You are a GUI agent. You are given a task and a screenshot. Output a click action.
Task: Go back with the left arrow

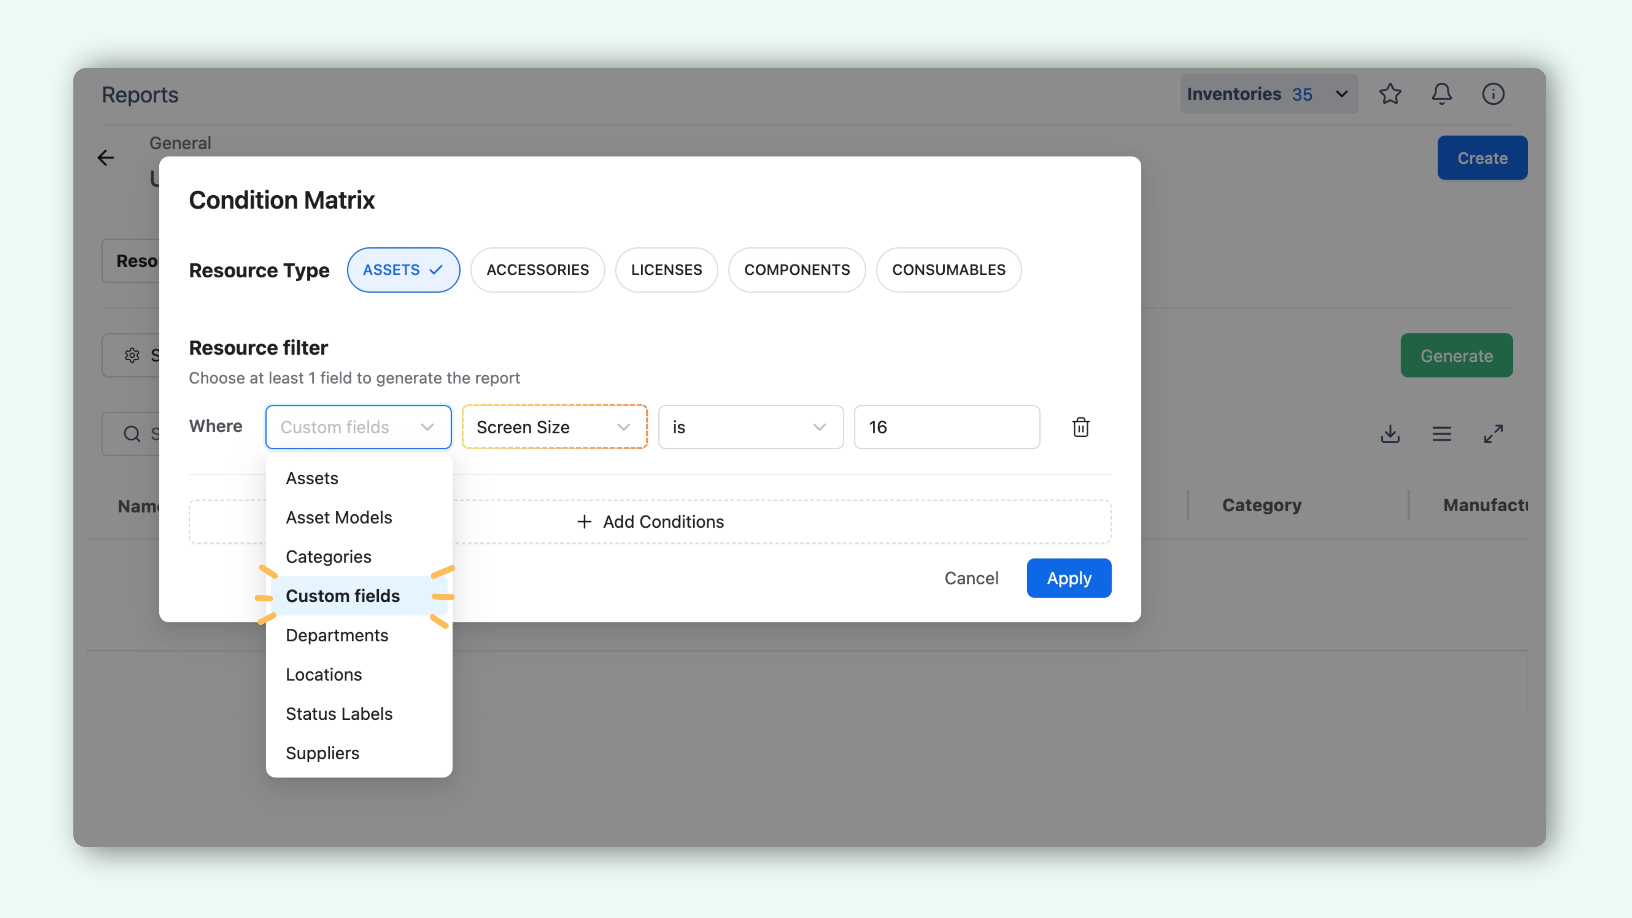[106, 157]
